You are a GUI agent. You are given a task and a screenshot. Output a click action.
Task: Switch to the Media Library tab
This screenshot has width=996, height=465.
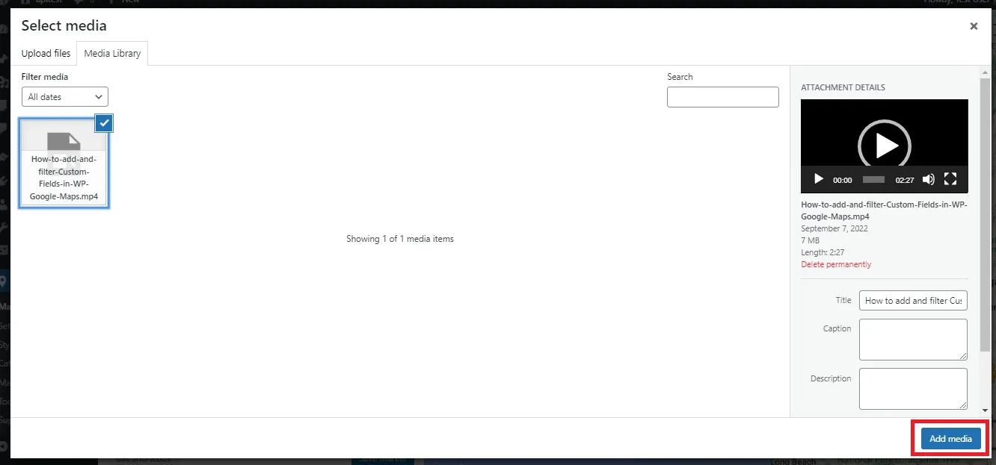112,54
